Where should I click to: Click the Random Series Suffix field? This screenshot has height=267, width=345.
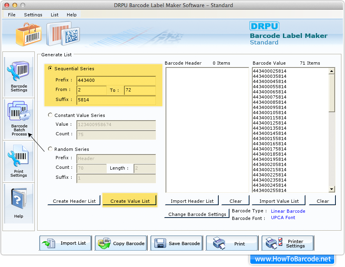click(x=116, y=178)
